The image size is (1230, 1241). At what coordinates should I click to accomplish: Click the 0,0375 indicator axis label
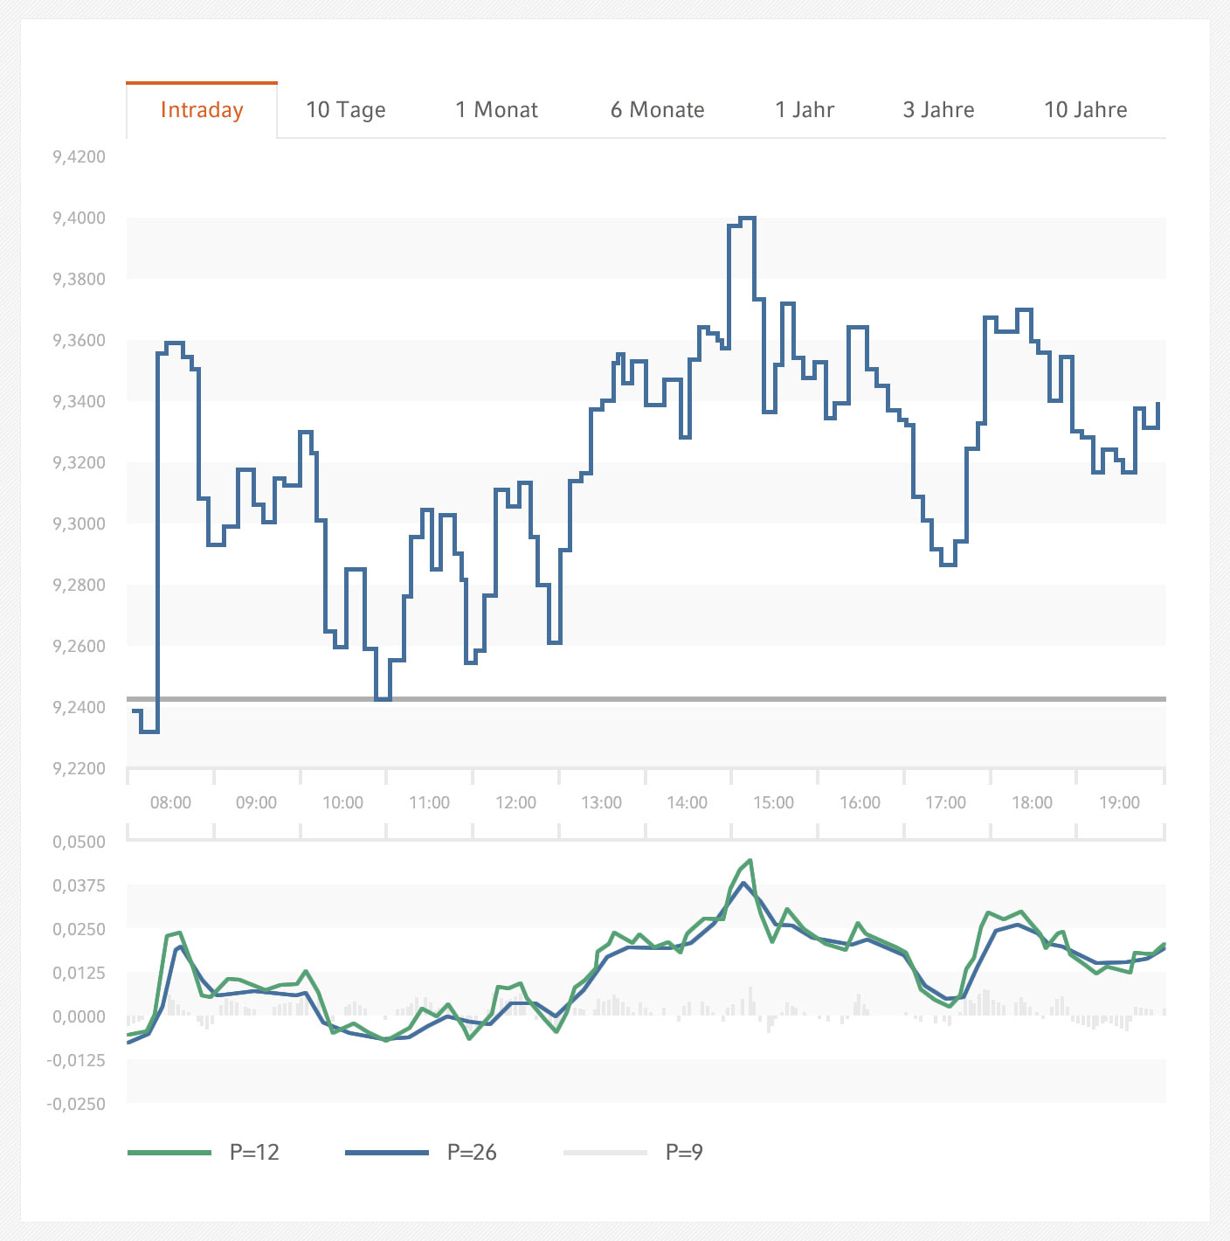(79, 886)
